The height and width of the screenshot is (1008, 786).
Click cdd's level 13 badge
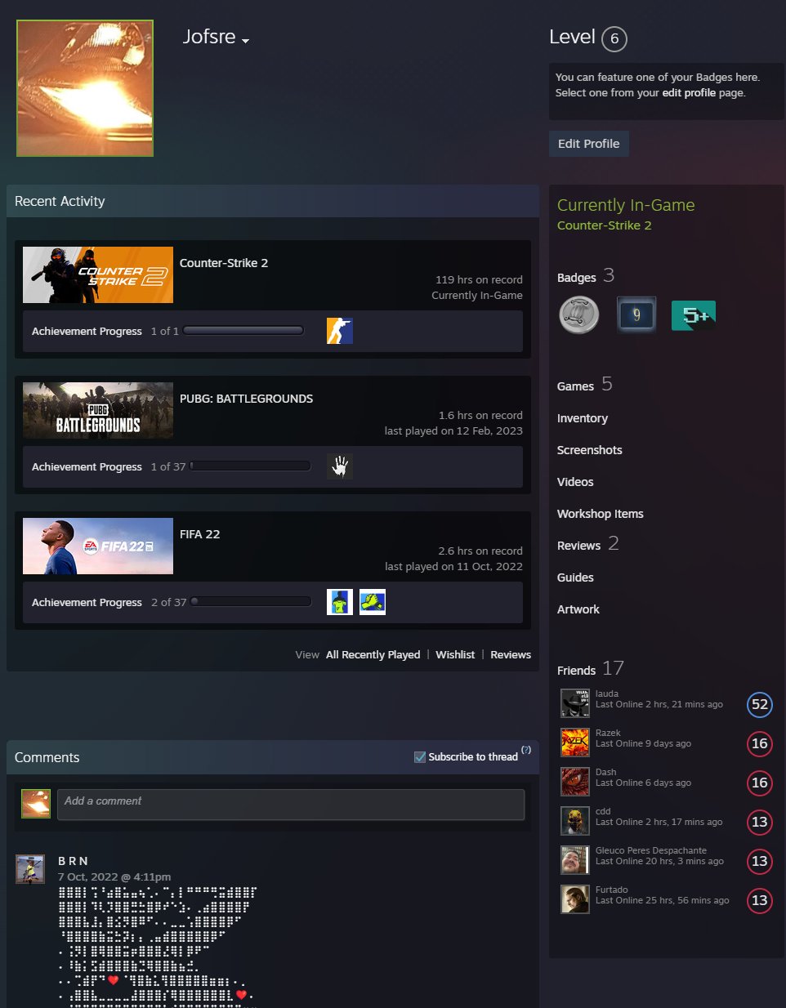tap(760, 822)
